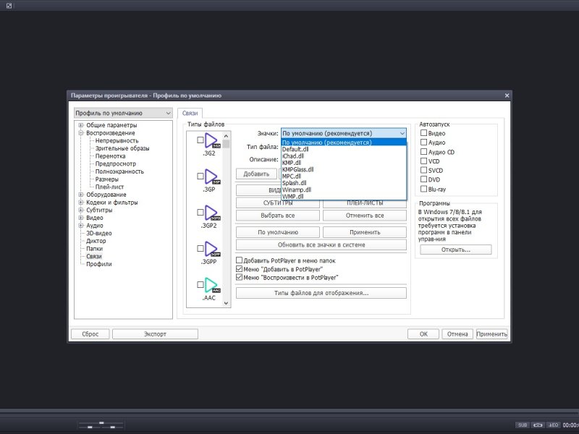The image size is (579, 434).
Task: Enable autorun for SVCD
Action: pos(424,170)
